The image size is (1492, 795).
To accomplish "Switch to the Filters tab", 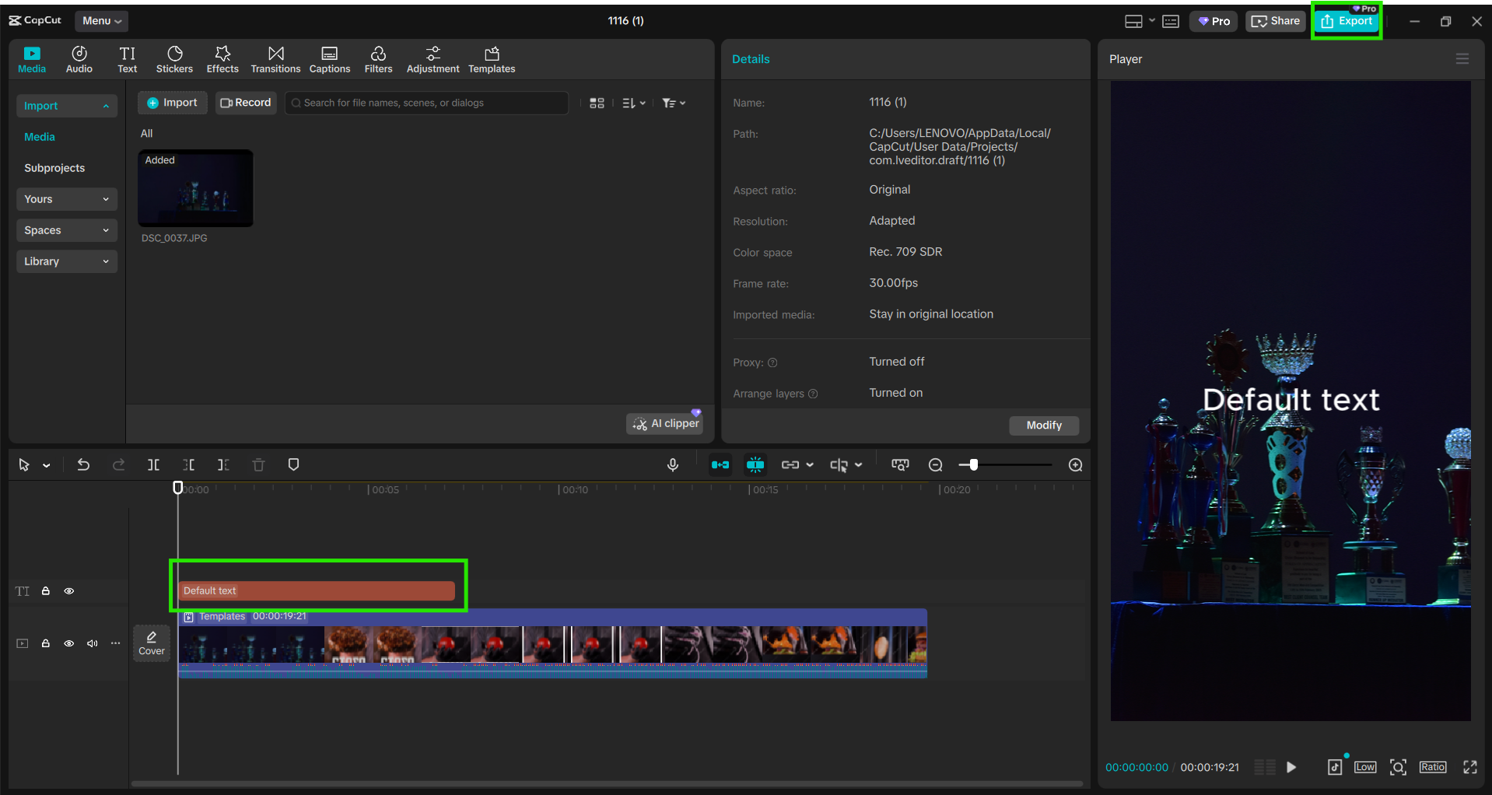I will coord(378,60).
